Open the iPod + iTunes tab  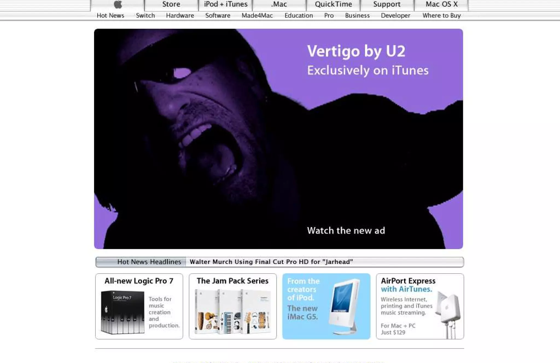[226, 5]
